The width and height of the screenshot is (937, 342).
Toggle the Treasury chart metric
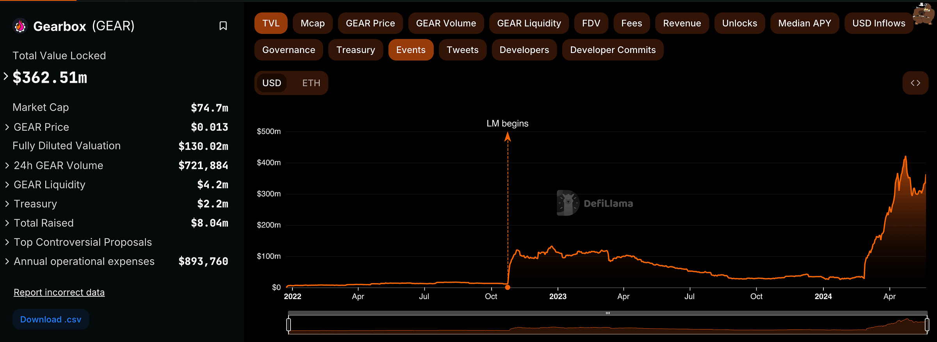(356, 50)
